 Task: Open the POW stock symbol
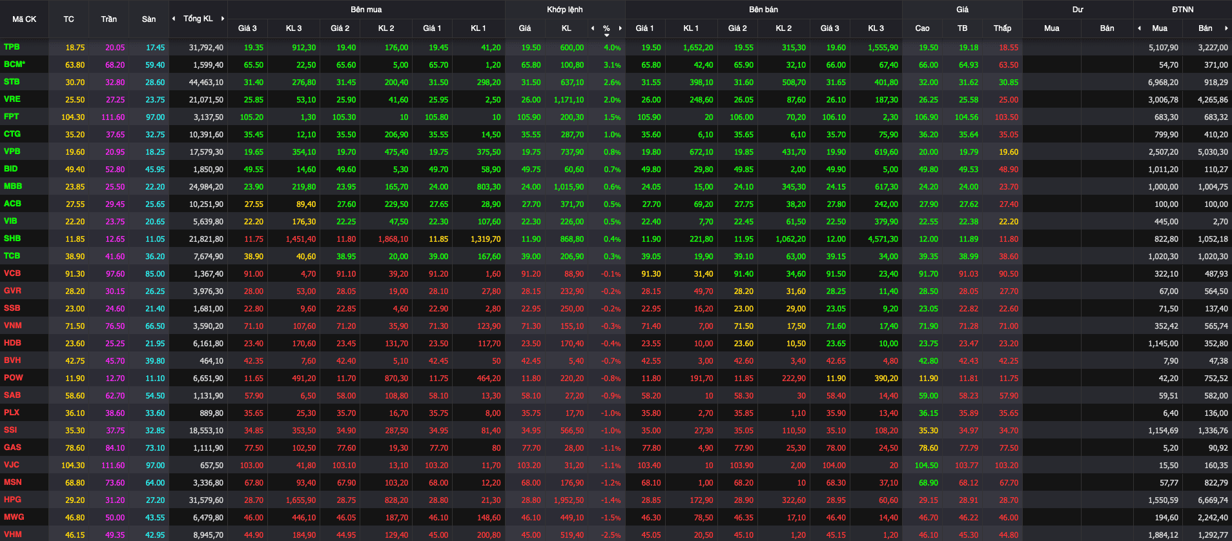[14, 378]
